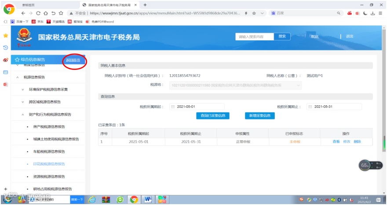Click the 修改 link in the table row
The width and height of the screenshot is (387, 205).
347,141
